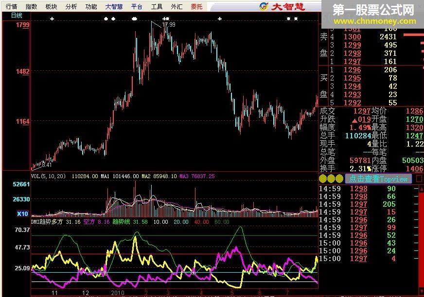Viewport: 424px width, 297px height.
Task: Click the 14:59 tick row with volume 205
Action: click(369, 204)
